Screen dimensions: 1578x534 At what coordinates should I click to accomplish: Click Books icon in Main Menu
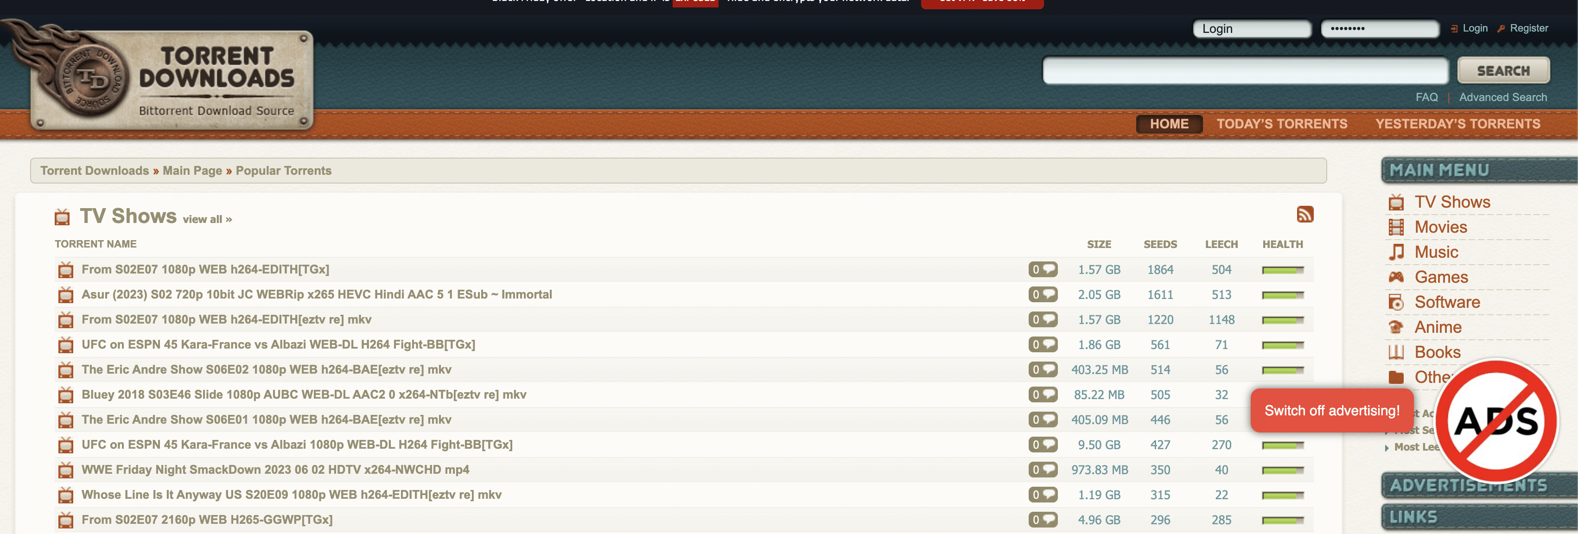pyautogui.click(x=1396, y=352)
